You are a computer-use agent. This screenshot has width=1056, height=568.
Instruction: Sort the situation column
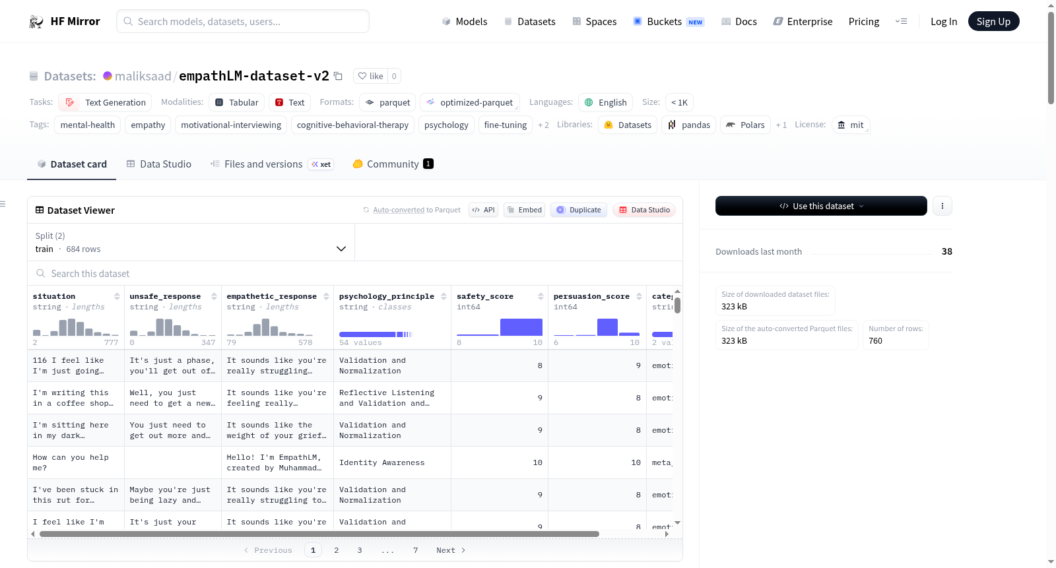pos(117,296)
